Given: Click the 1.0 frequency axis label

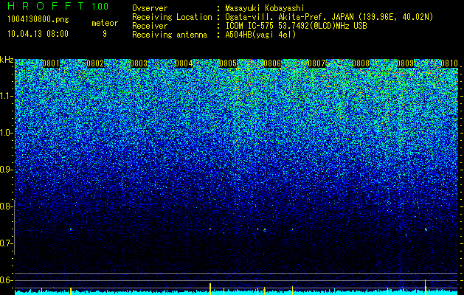Looking at the screenshot, I should pos(7,133).
